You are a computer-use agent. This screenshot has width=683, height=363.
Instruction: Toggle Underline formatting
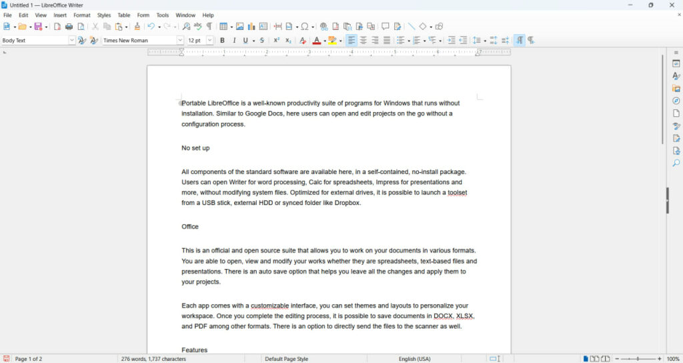(x=245, y=40)
